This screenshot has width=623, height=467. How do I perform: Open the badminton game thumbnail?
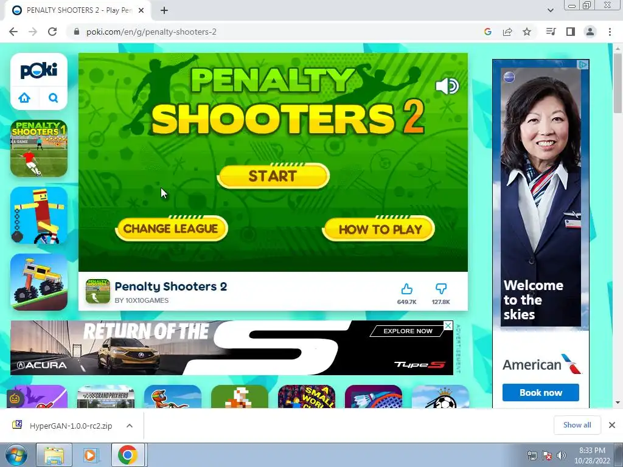click(374, 396)
